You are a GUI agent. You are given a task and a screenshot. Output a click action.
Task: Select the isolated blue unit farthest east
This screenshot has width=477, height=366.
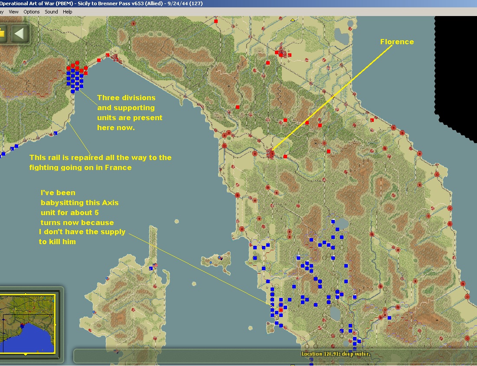tap(389, 318)
